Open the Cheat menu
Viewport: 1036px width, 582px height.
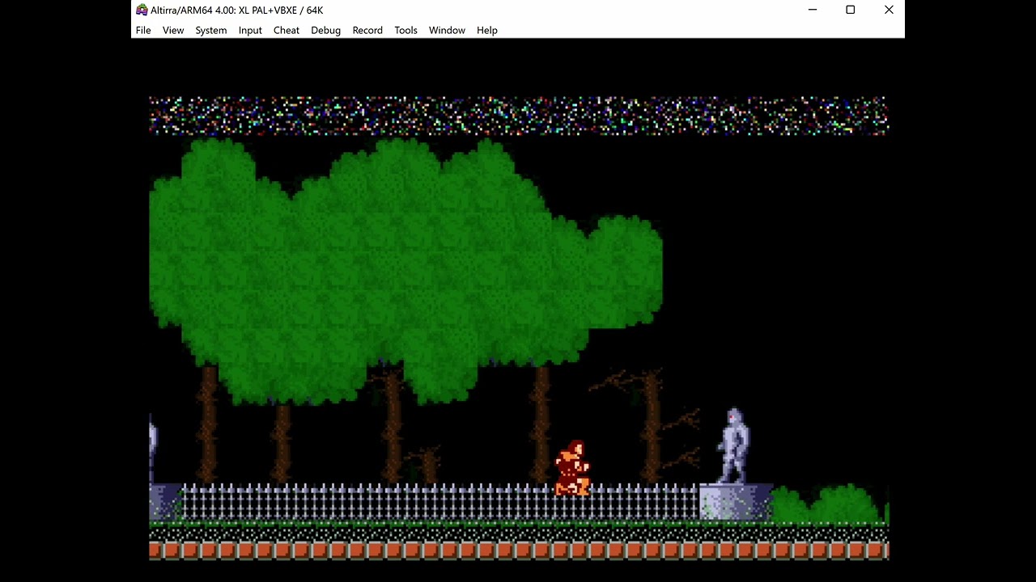coord(287,30)
